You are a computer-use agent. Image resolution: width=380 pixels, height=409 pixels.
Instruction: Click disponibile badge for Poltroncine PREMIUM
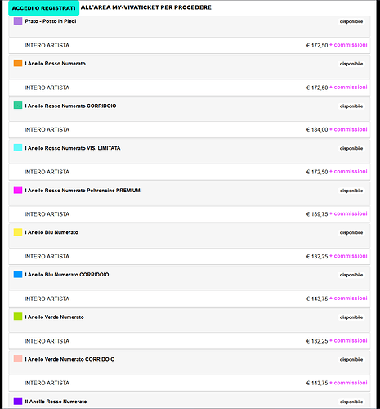[x=351, y=191]
